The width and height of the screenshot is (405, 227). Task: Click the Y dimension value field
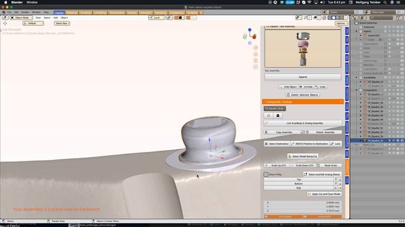(x=302, y=207)
